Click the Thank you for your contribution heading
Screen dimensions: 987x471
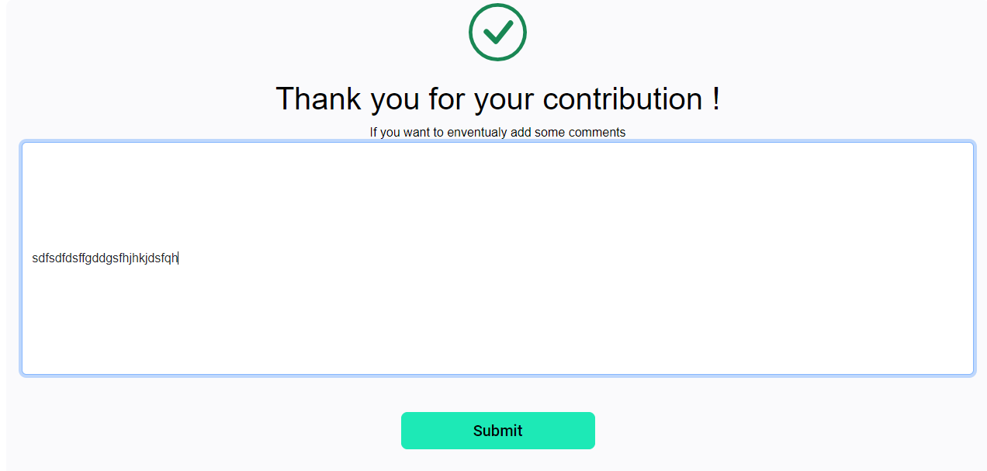click(x=497, y=99)
